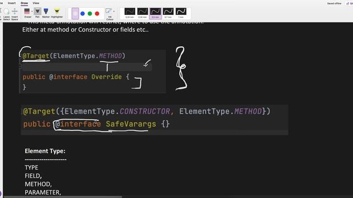Activate the Eraser tool
Image resolution: width=353 pixels, height=198 pixels.
click(27, 13)
